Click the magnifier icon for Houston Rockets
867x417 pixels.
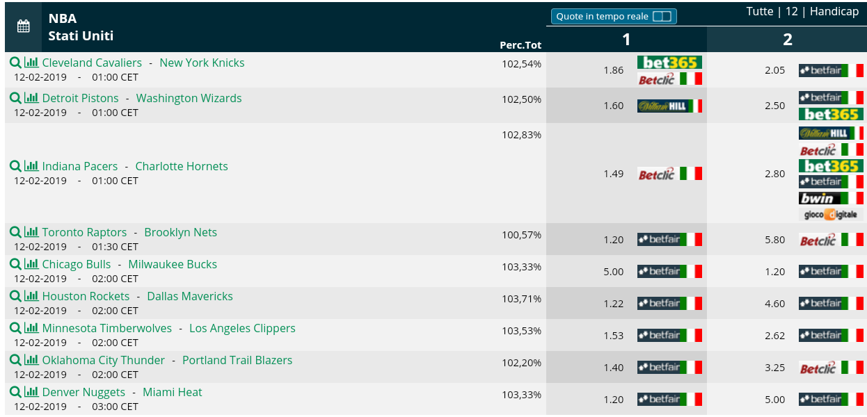point(15,296)
